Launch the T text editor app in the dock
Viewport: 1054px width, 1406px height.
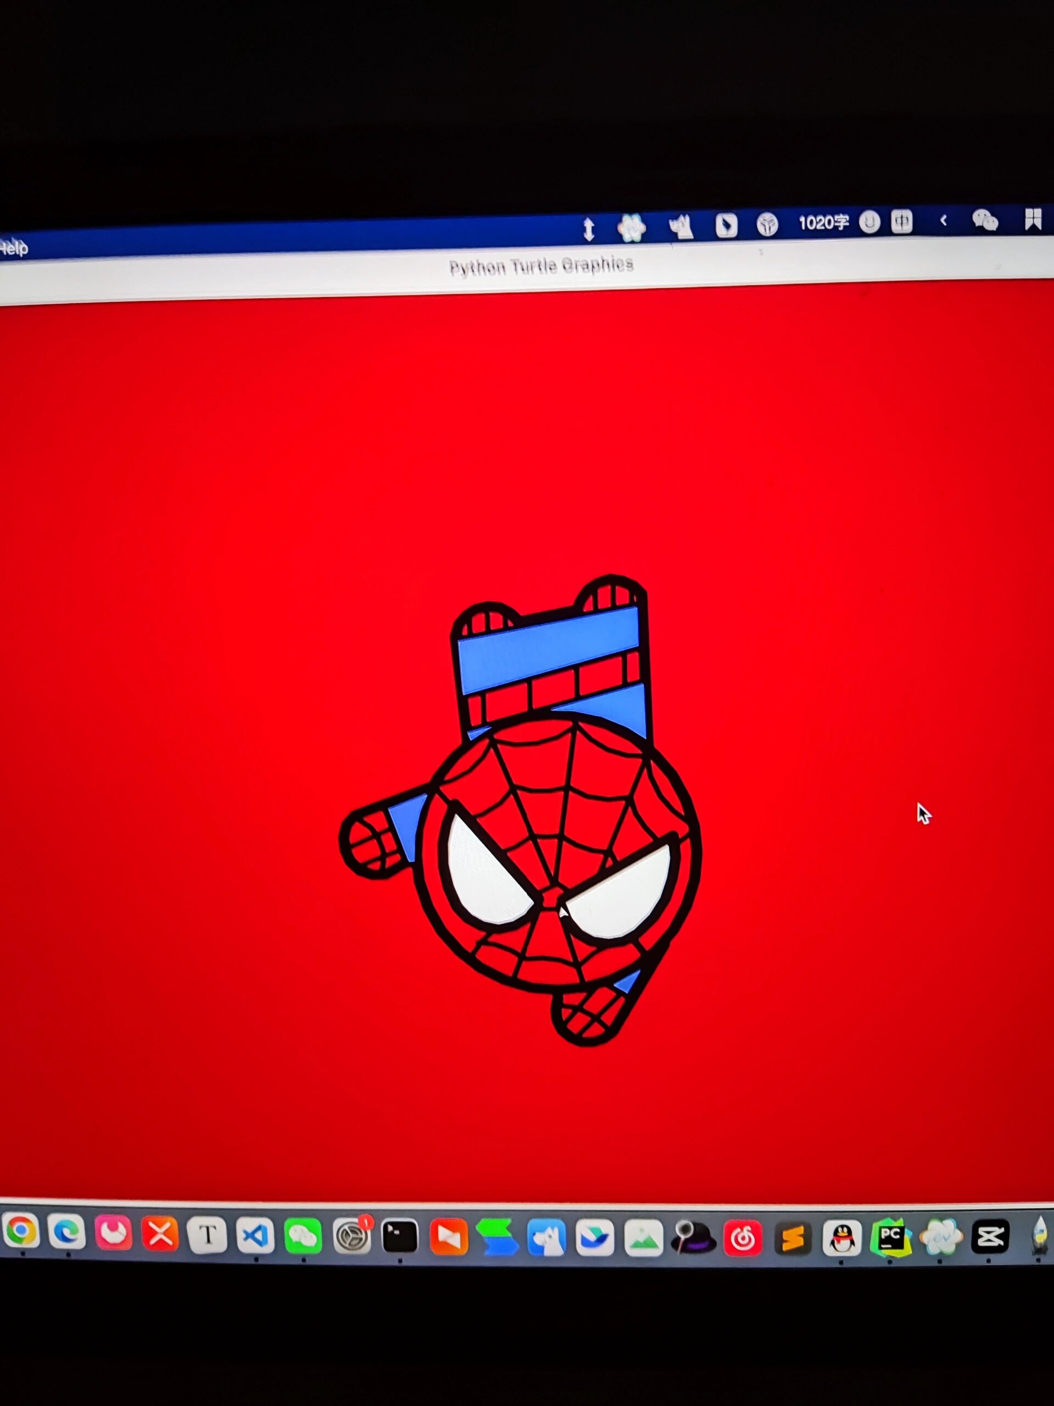coord(208,1235)
